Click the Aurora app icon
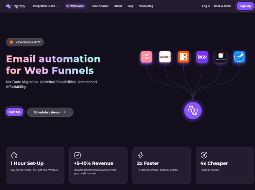 point(165,57)
